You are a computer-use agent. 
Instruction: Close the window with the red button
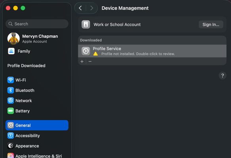[x=8, y=8]
